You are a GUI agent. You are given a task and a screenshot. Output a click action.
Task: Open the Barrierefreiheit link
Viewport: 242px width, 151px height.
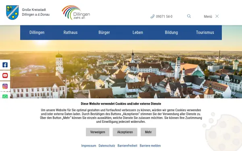pos(127,146)
